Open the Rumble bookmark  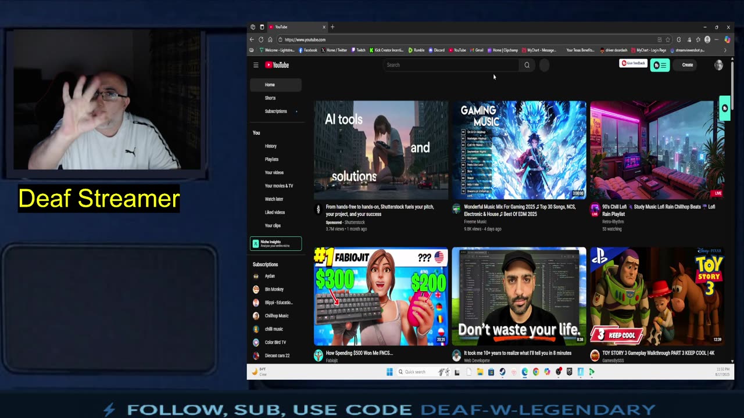[x=416, y=50]
